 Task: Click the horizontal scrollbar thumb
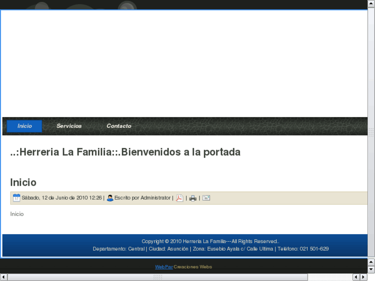[x=158, y=277]
